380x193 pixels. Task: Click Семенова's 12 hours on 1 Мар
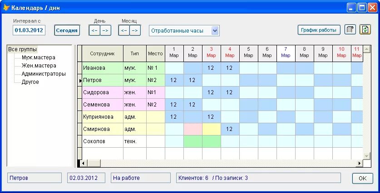pyautogui.click(x=174, y=105)
